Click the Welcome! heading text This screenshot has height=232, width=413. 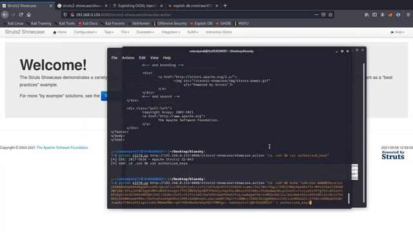point(53,64)
